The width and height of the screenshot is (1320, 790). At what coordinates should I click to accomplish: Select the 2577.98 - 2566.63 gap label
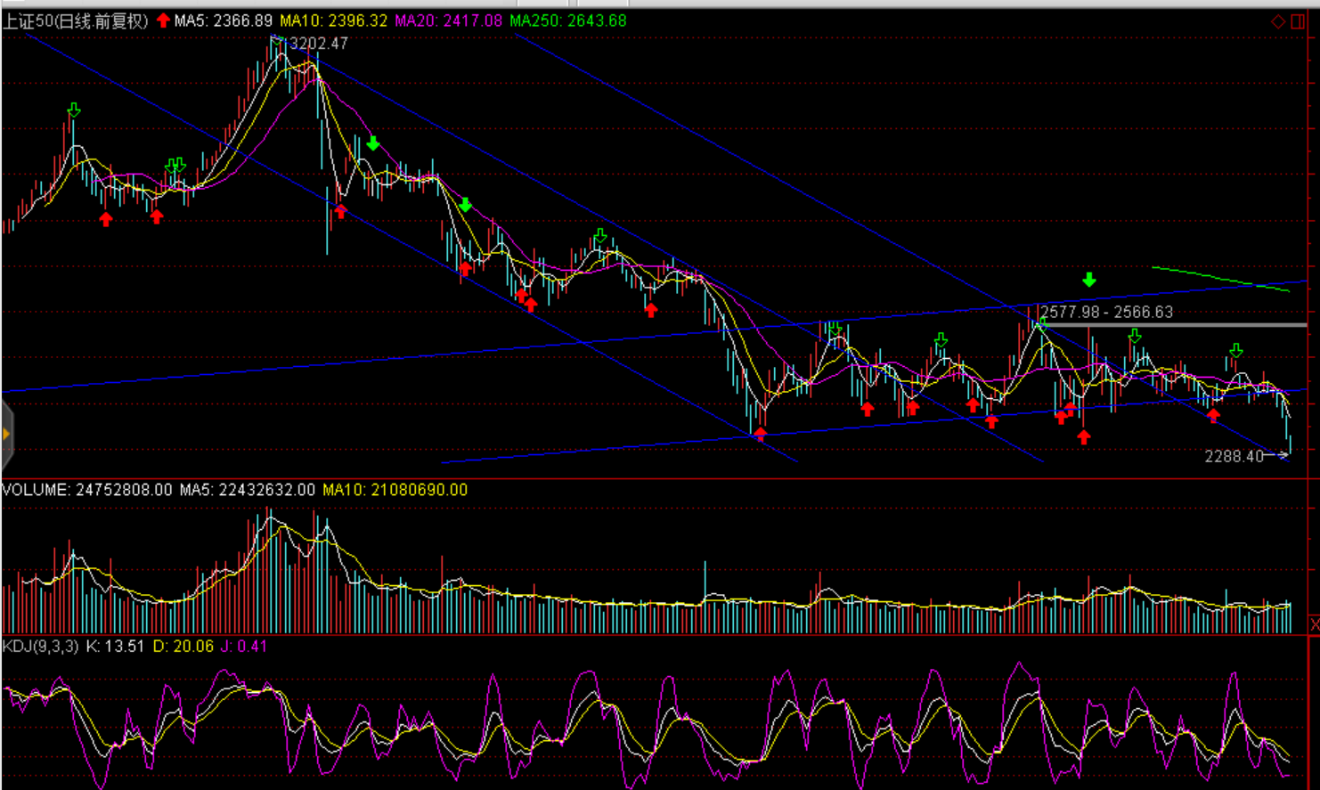(1106, 313)
